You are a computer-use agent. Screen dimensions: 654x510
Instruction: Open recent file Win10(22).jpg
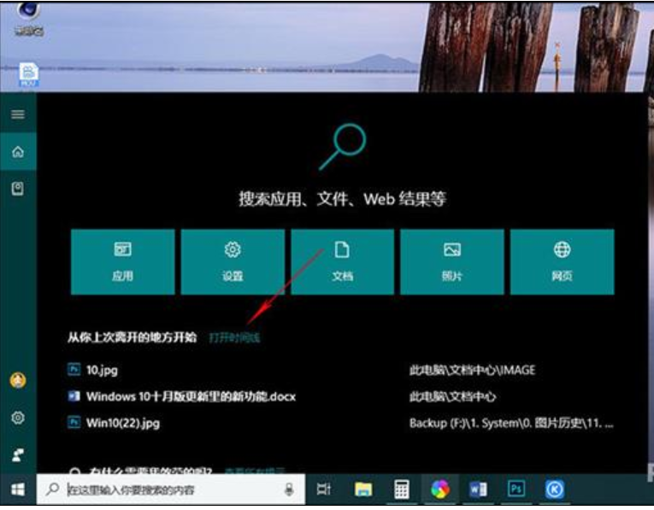122,422
